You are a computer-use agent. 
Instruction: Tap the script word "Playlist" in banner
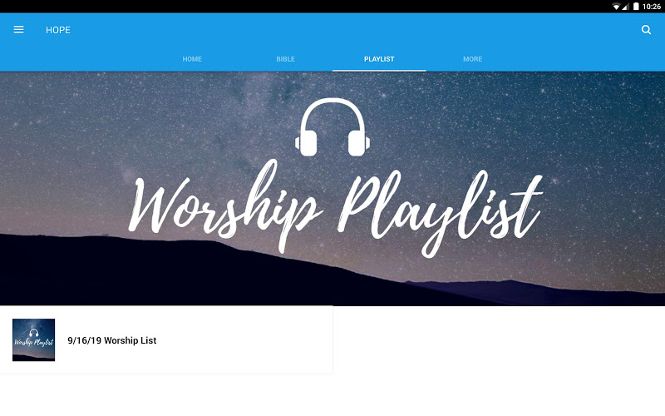(441, 212)
